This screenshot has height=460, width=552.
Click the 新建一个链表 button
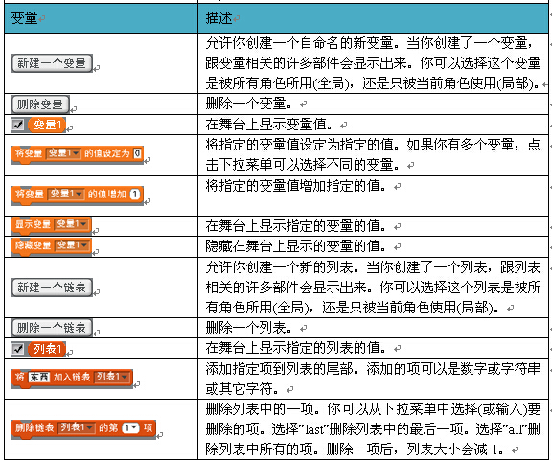[52, 287]
